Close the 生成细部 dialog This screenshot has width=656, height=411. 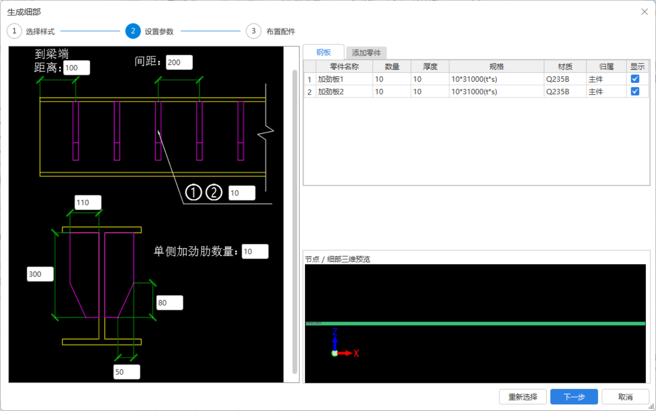644,11
